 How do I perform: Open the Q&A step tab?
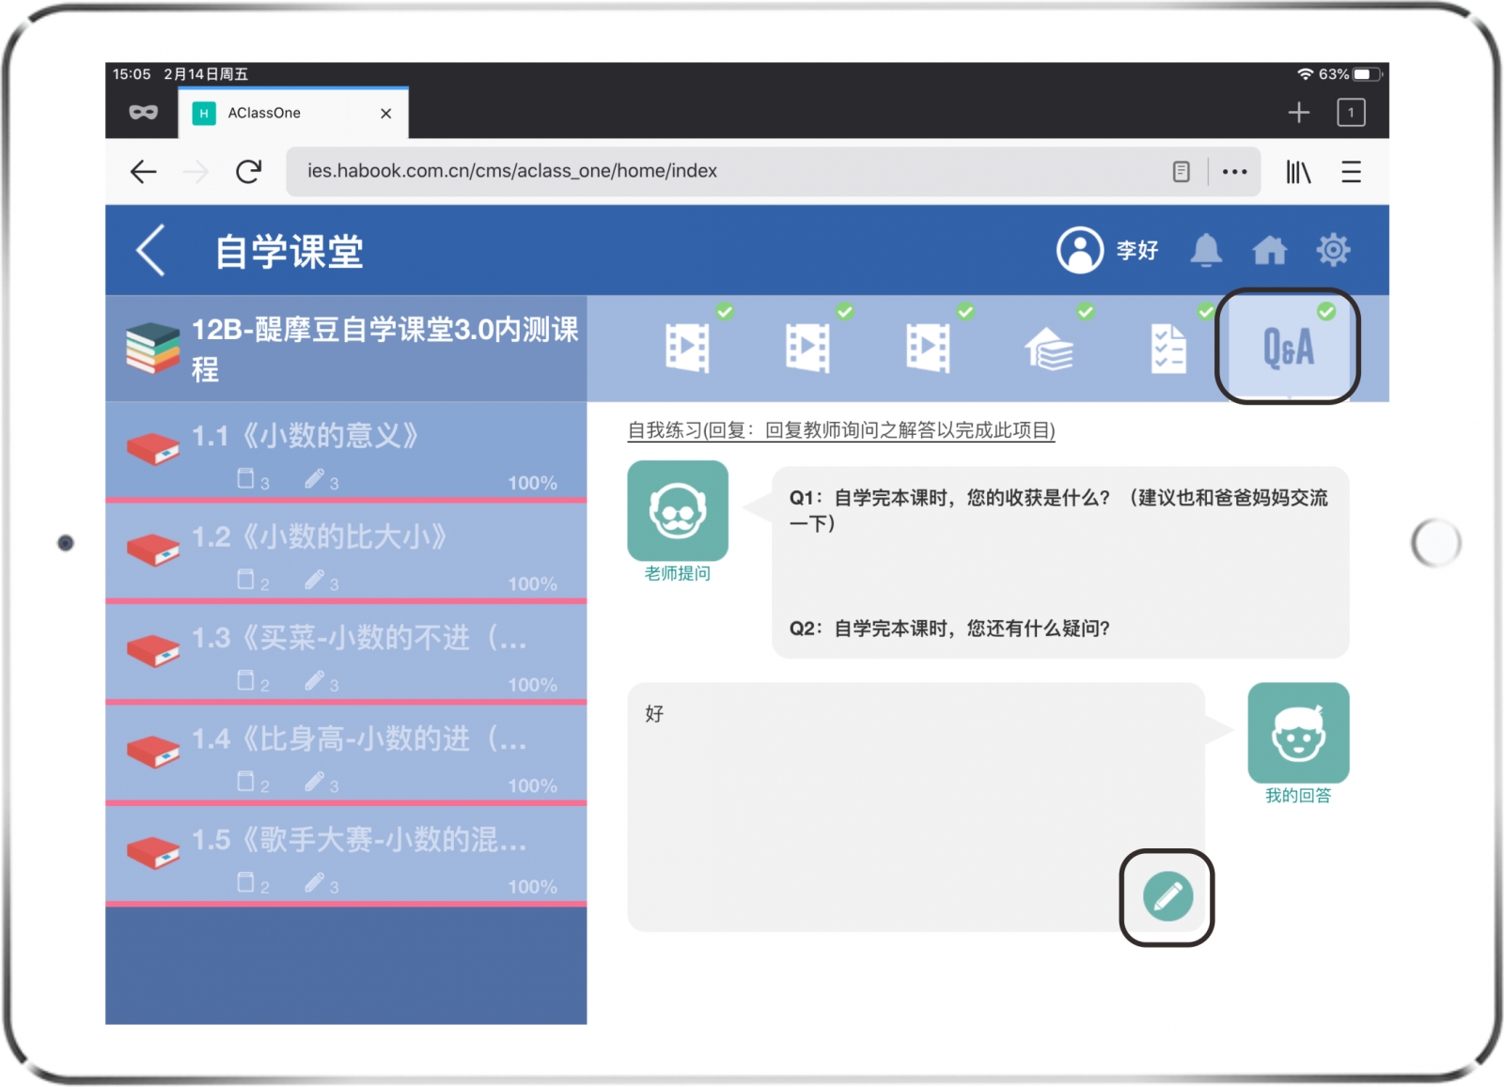[x=1287, y=348]
